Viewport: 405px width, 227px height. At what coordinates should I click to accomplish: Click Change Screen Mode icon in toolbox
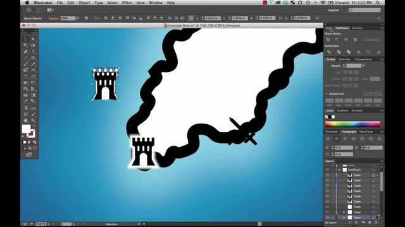click(29, 154)
